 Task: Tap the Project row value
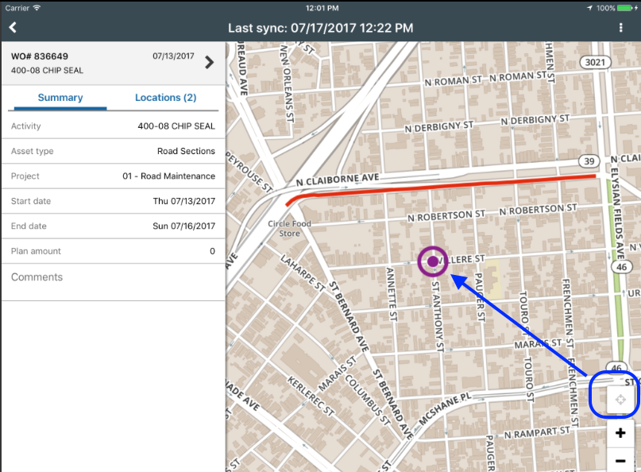168,176
